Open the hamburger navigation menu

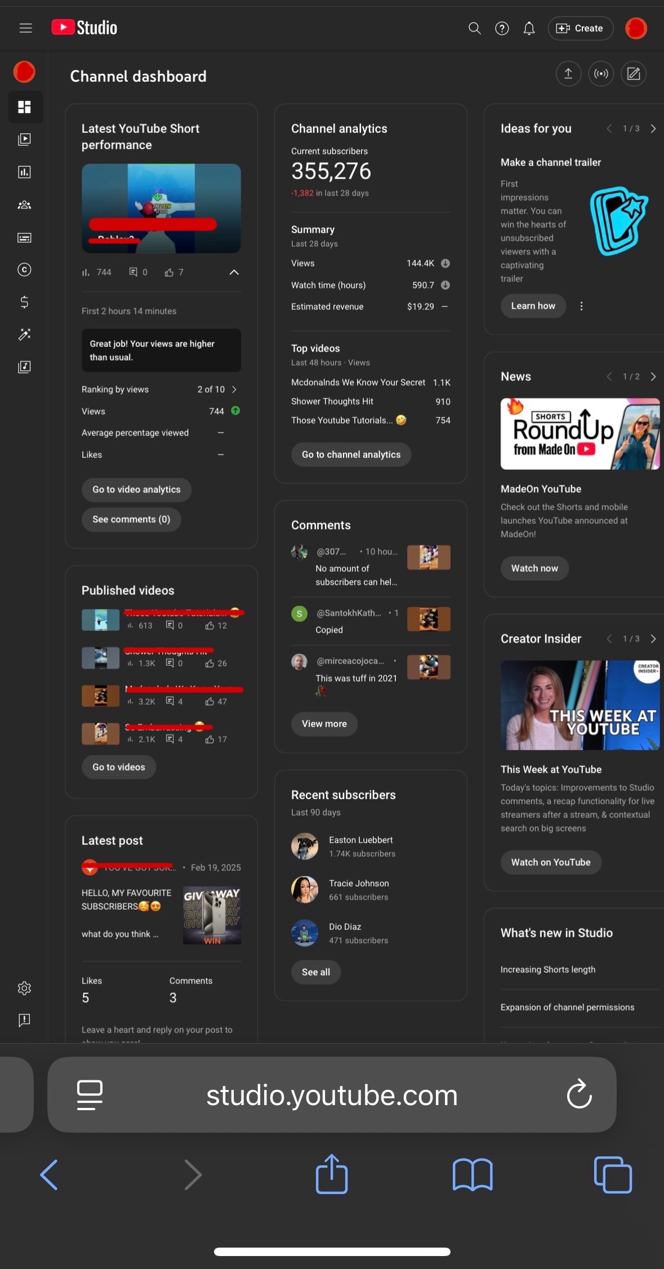pyautogui.click(x=25, y=28)
